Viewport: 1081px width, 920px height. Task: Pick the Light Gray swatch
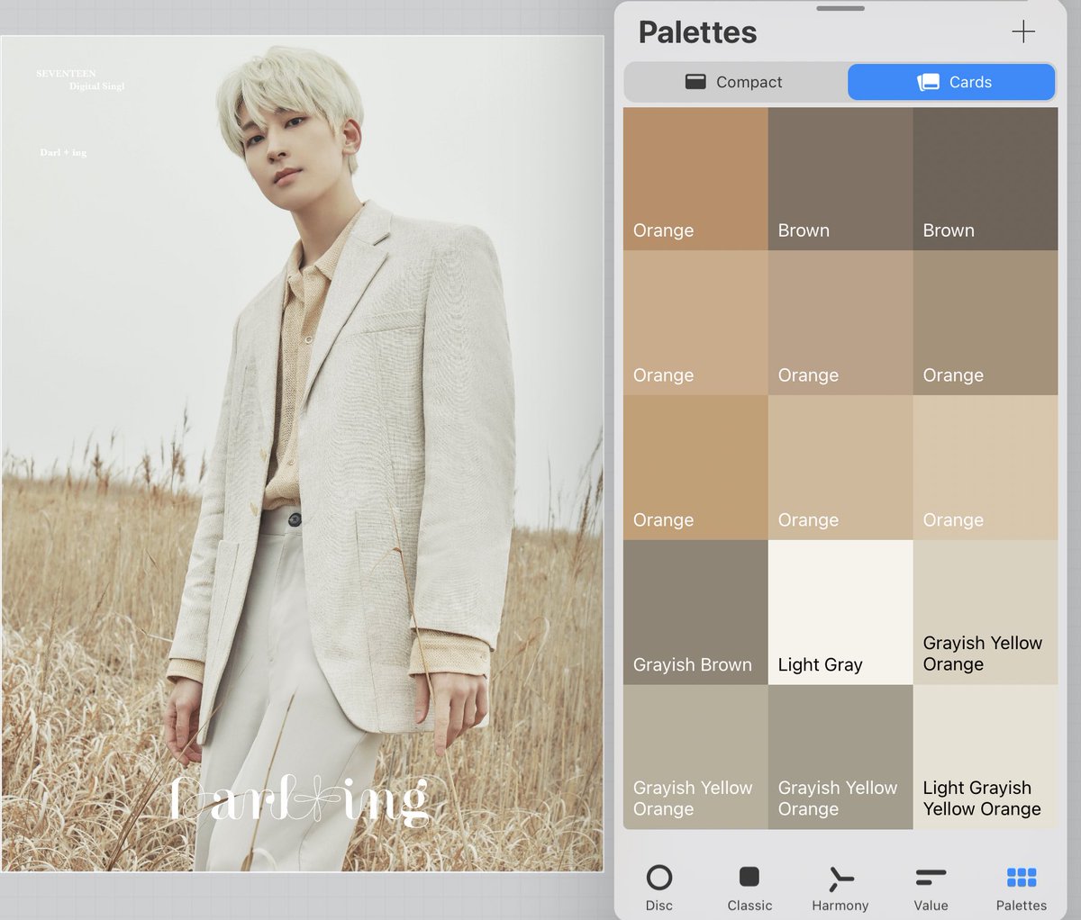click(x=840, y=612)
